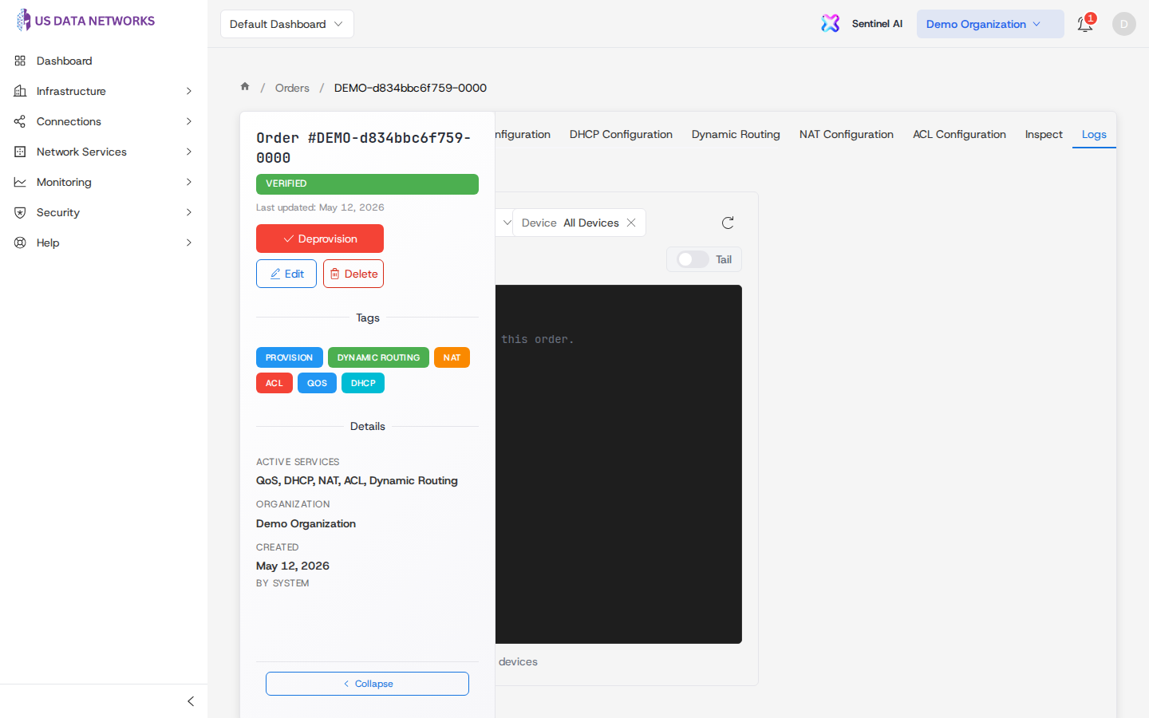This screenshot has width=1149, height=718.
Task: Toggle the Tail log switch
Action: pyautogui.click(x=692, y=259)
